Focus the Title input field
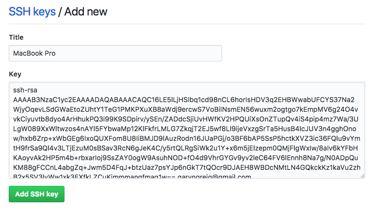Viewport: 387px width, 211px height. point(115,53)
